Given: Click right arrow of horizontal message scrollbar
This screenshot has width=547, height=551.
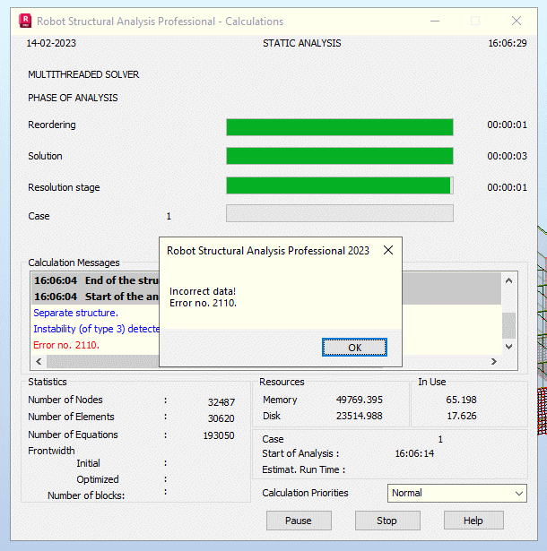Looking at the screenshot, I should tap(493, 361).
